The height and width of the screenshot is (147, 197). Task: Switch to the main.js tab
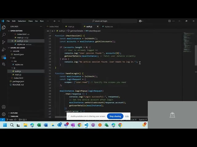coord(71,27)
